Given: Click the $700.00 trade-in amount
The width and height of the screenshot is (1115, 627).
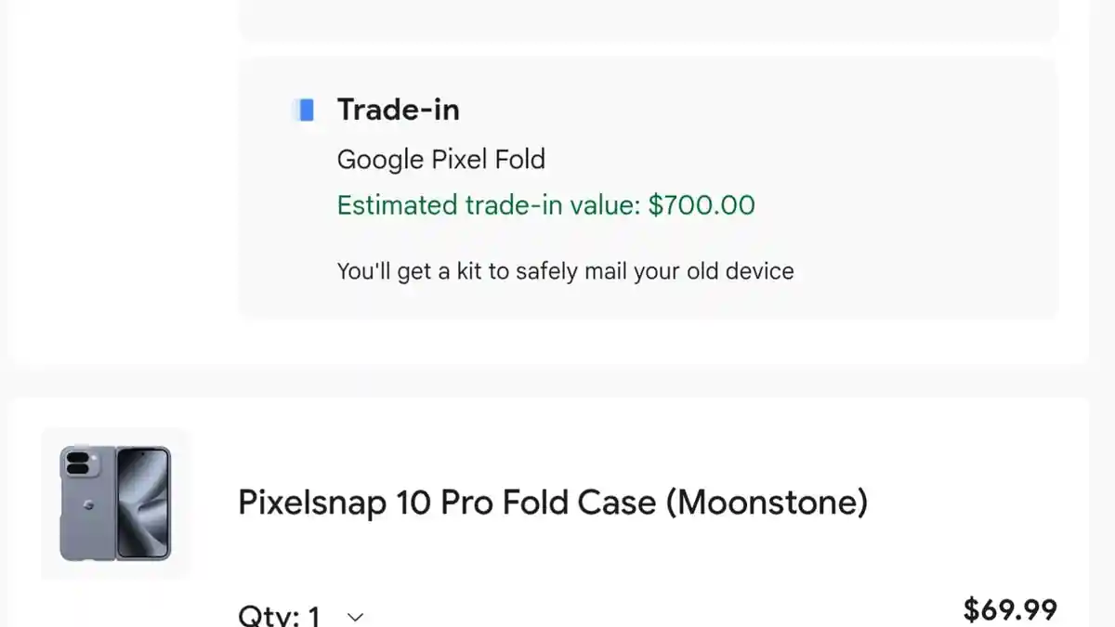Looking at the screenshot, I should [702, 204].
